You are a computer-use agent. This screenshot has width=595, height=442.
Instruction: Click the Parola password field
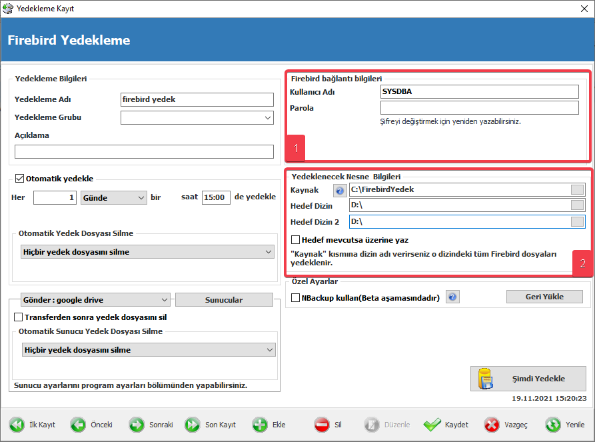[x=480, y=107]
